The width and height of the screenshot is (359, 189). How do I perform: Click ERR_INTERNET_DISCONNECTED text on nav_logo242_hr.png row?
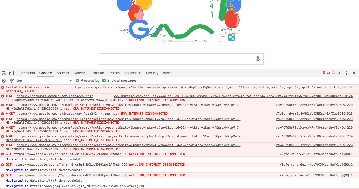pos(139,114)
